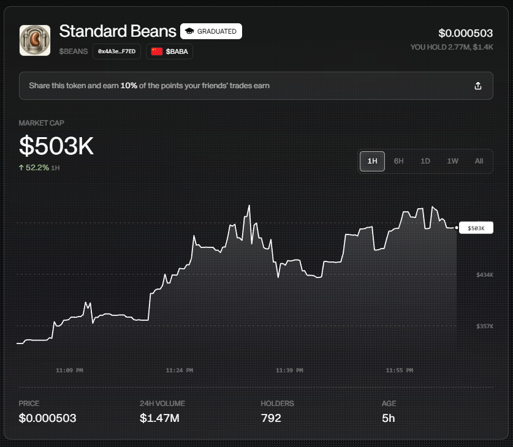Viewport: 513px width, 447px height.
Task: Click the $0.000503 price in header
Action: (466, 33)
